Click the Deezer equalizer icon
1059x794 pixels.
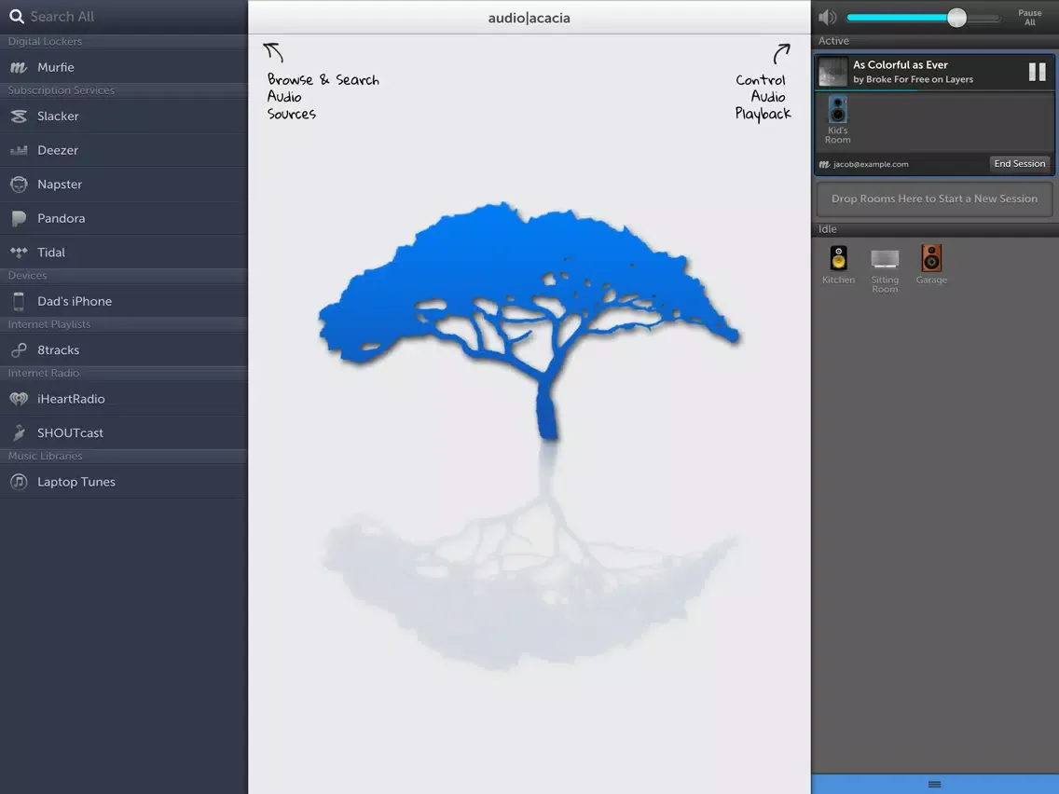tap(19, 150)
